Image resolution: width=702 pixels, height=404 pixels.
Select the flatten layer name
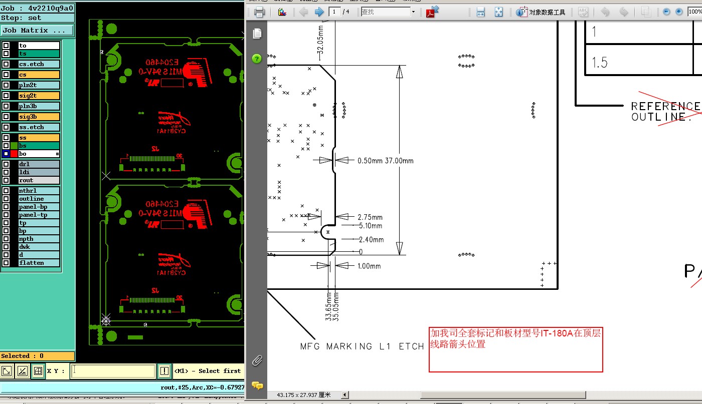(39, 263)
